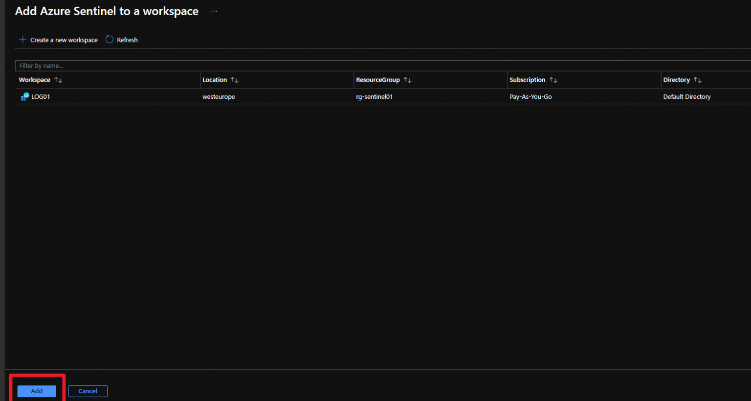
Task: Sort by Directory column arrows
Action: tap(698, 80)
